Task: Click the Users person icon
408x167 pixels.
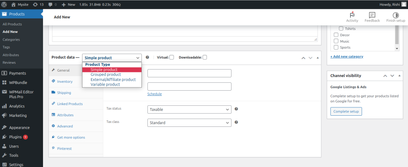Action: [4, 146]
